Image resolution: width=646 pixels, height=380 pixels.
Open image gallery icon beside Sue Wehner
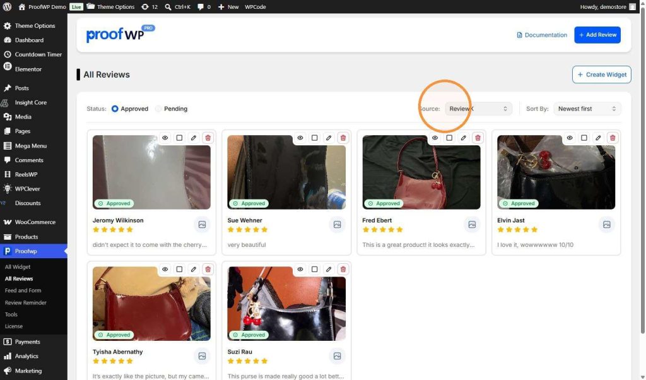click(x=337, y=225)
